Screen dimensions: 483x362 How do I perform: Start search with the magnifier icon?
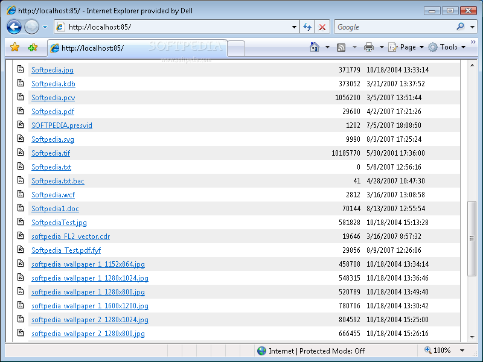click(461, 27)
